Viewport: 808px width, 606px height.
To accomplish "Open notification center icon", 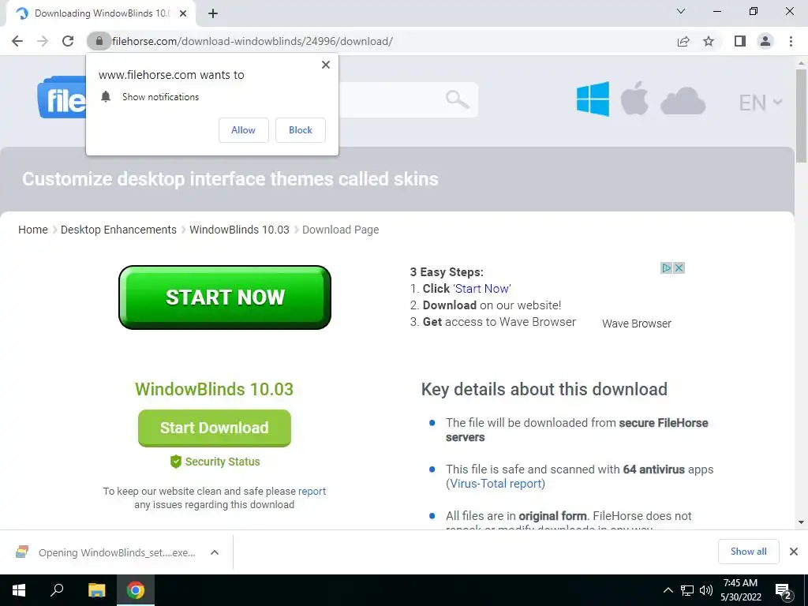I will (784, 591).
